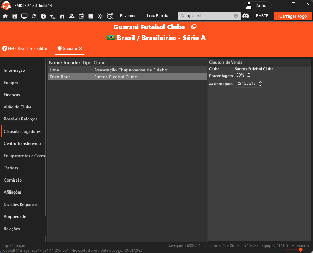Open Afiliações section in sidebar
Viewport: 313px width, 253px height.
coord(13,192)
